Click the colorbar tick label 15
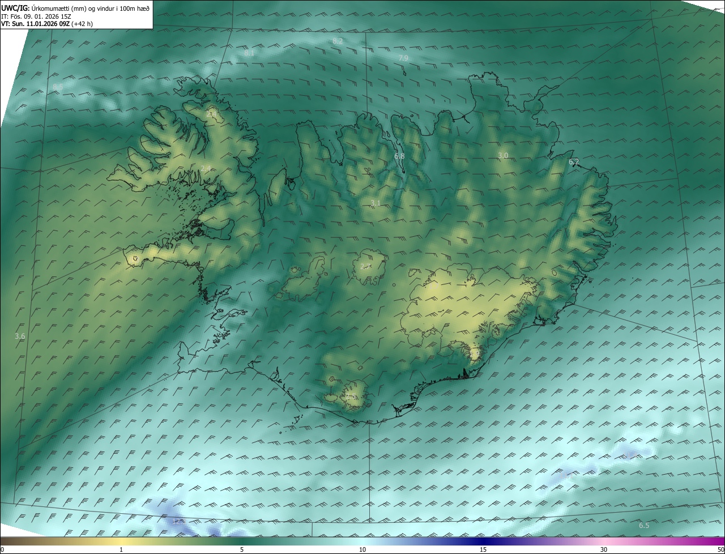 tap(483, 549)
